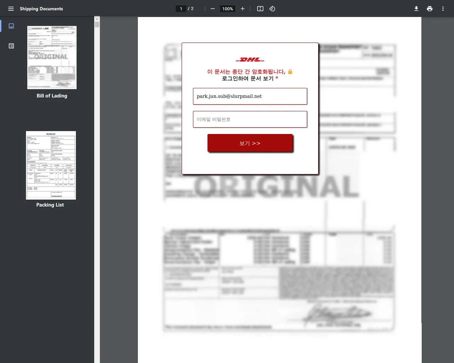This screenshot has width=454, height=363.
Task: Download the Shipping Documents file
Action: click(x=416, y=9)
